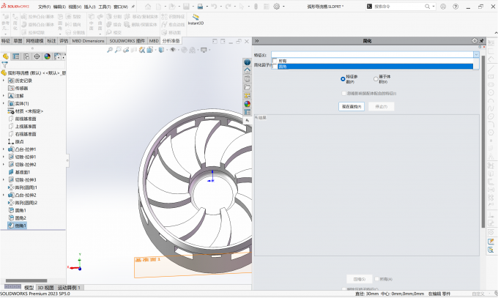Click the Options gear in the top toolbar

pyautogui.click(x=277, y=7)
